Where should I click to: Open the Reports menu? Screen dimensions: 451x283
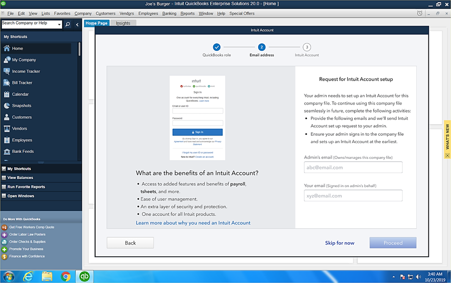[x=188, y=13]
